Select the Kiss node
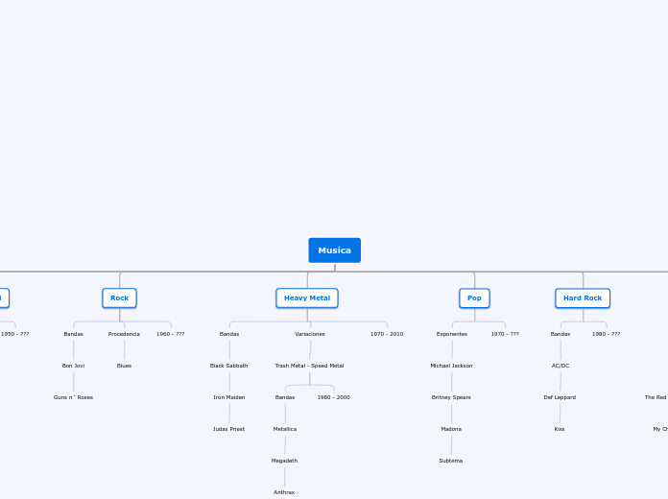 pyautogui.click(x=560, y=429)
